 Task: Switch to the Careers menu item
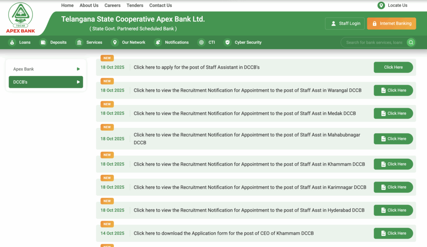[x=112, y=5]
